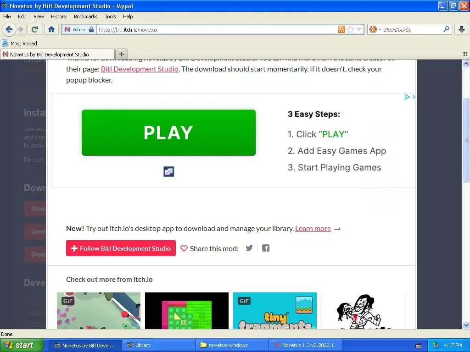Click the keyboard icon in system tray
Screen dimensions: 470x352
(x=419, y=346)
